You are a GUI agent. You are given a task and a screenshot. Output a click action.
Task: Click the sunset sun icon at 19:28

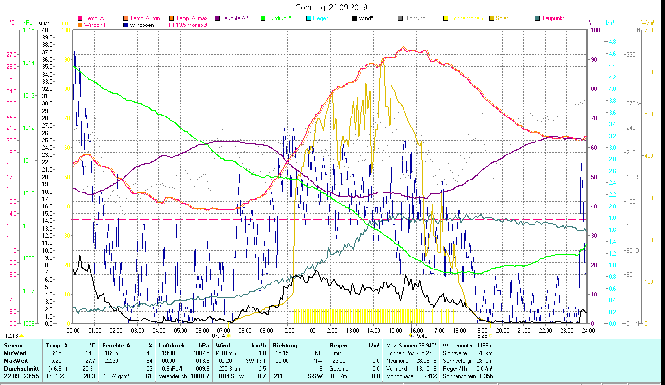pos(491,336)
